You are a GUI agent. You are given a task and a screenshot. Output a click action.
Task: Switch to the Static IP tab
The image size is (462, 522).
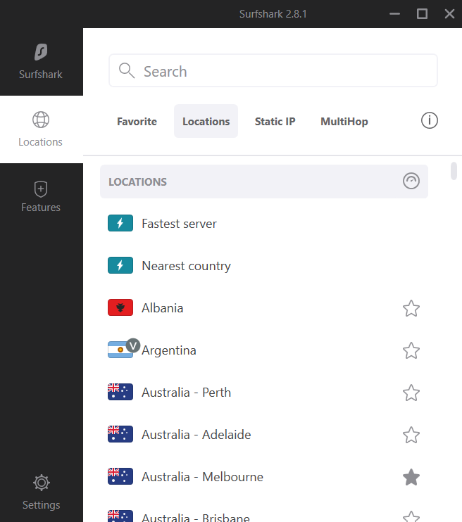pos(275,121)
